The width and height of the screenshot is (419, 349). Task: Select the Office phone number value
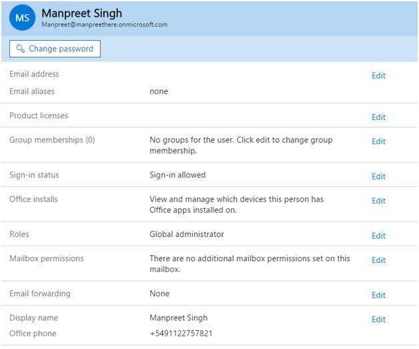pos(181,334)
